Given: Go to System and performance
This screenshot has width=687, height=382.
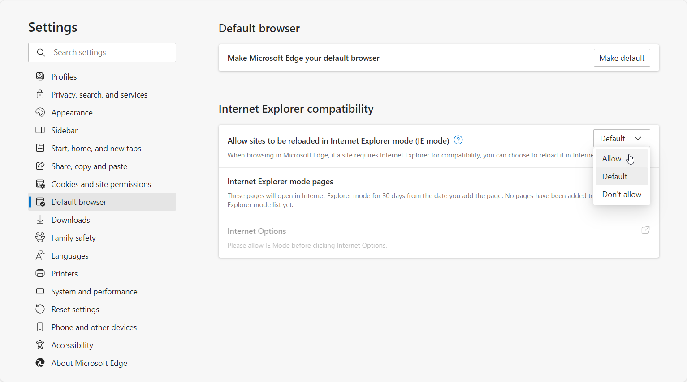Looking at the screenshot, I should pos(102,291).
